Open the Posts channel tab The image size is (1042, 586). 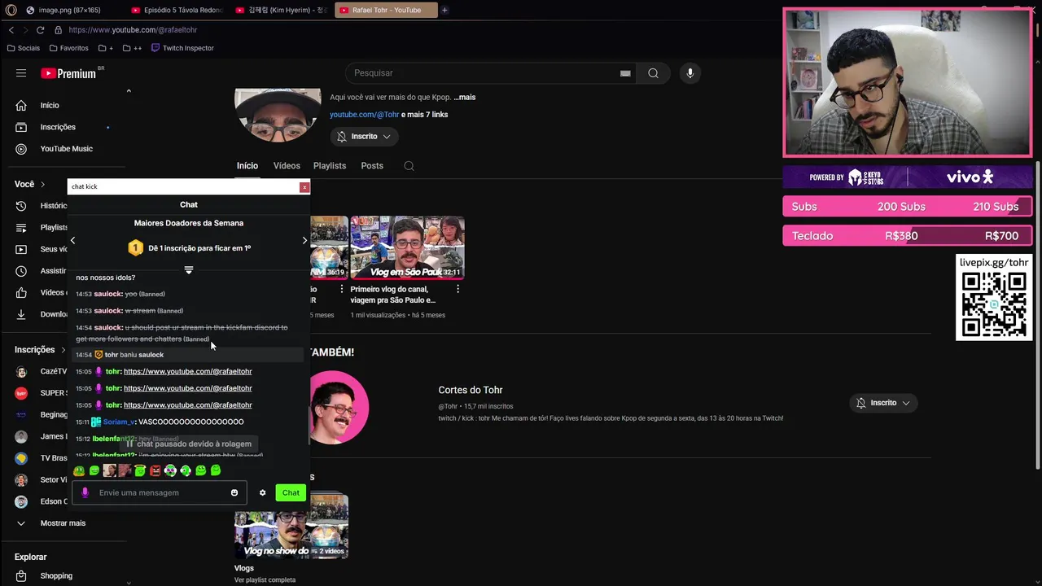(x=372, y=166)
